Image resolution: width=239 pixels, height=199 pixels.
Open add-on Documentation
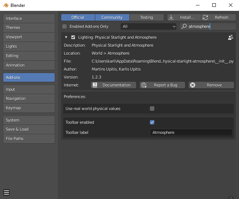(114, 85)
